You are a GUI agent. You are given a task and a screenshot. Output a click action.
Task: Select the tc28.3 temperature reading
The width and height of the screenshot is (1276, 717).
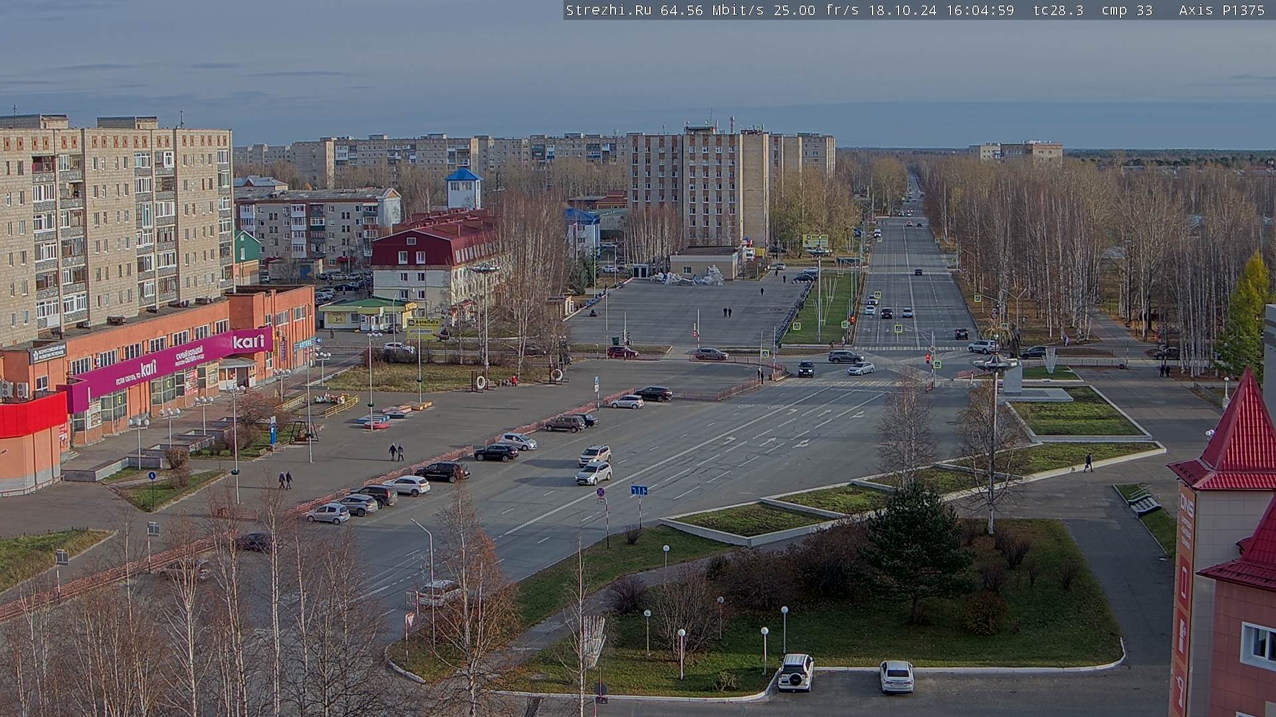pos(1059,10)
